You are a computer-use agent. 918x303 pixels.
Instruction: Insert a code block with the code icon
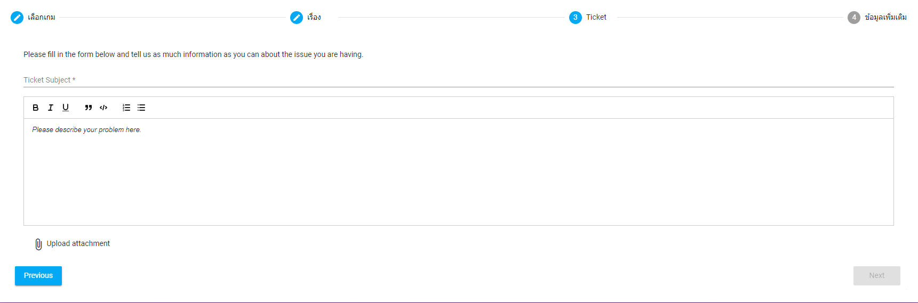coord(103,108)
